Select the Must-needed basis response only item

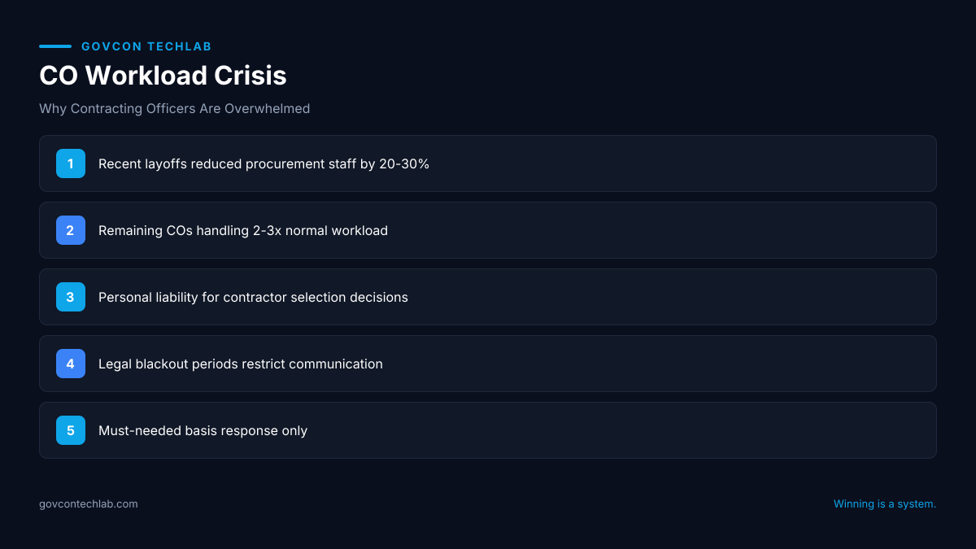(488, 430)
